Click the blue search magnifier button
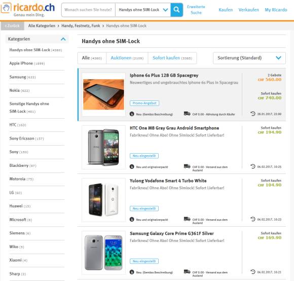This screenshot has width=294, height=281. pyautogui.click(x=176, y=10)
